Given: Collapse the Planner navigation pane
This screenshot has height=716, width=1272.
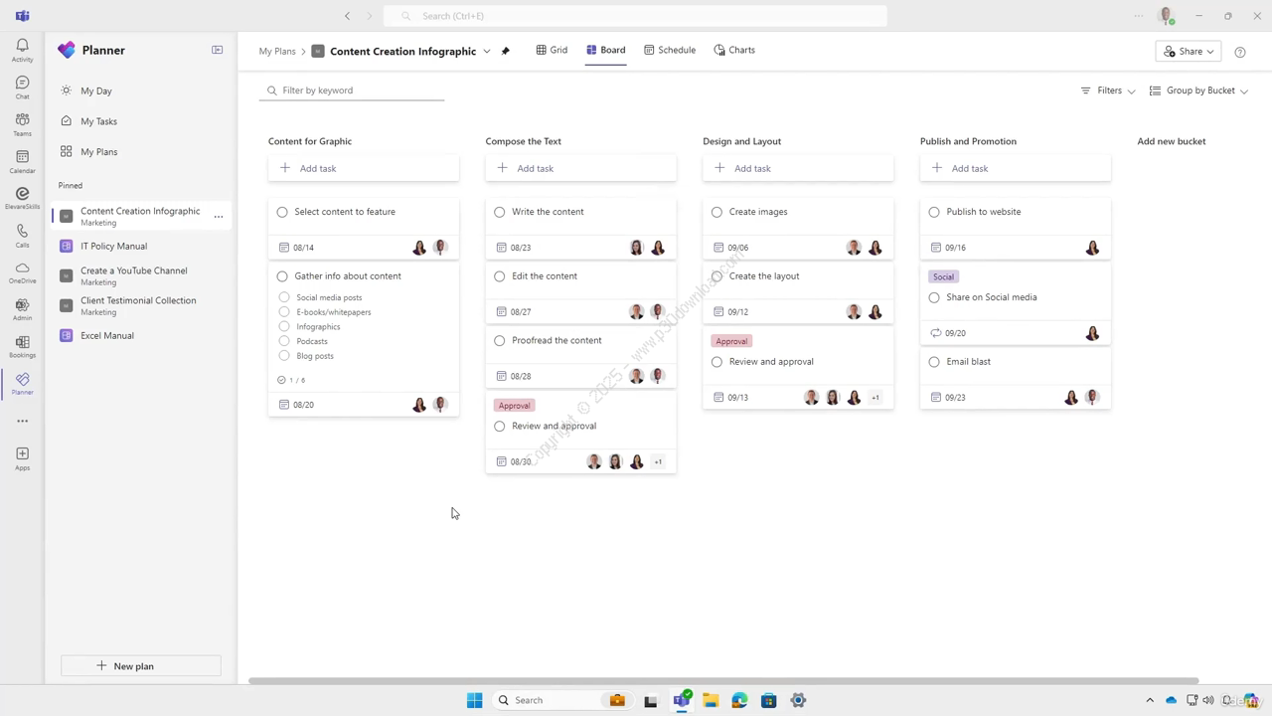Looking at the screenshot, I should click(x=217, y=50).
